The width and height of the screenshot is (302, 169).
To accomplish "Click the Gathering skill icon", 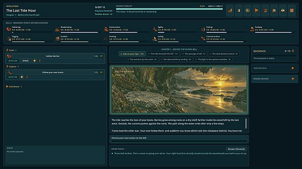I will coord(9,29).
